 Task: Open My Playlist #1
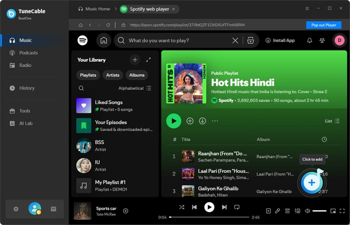[115, 186]
